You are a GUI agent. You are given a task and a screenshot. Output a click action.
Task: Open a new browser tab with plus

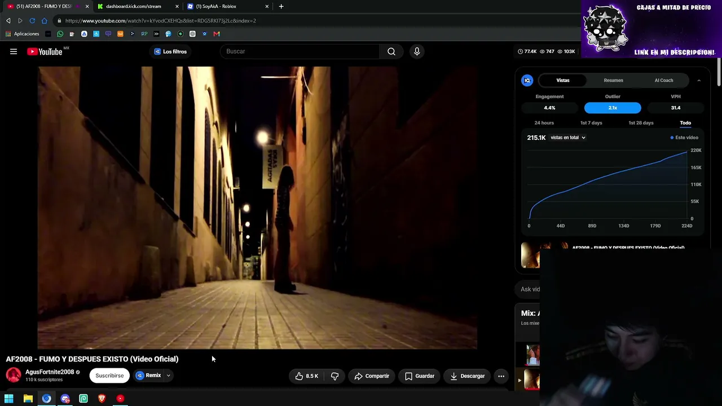(281, 6)
